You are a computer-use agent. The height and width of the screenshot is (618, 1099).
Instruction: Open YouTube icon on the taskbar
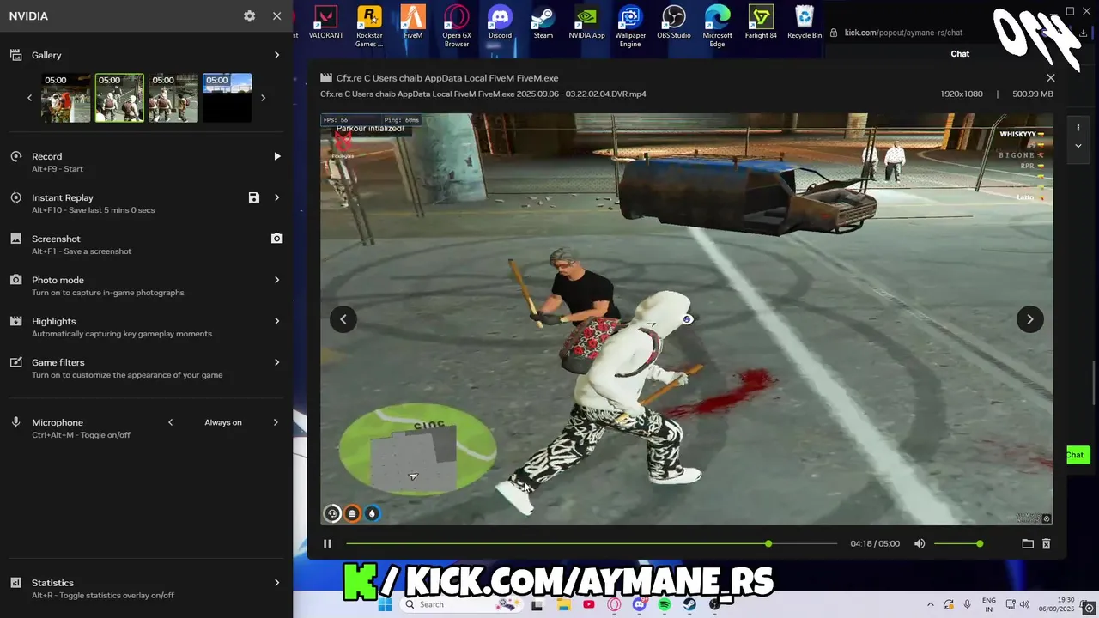click(588, 604)
